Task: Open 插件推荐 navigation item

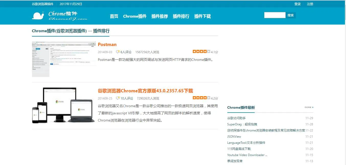Action: (160, 16)
